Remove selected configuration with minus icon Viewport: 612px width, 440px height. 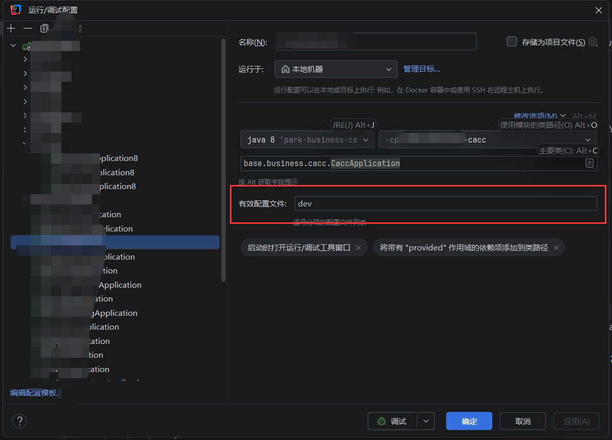28,28
